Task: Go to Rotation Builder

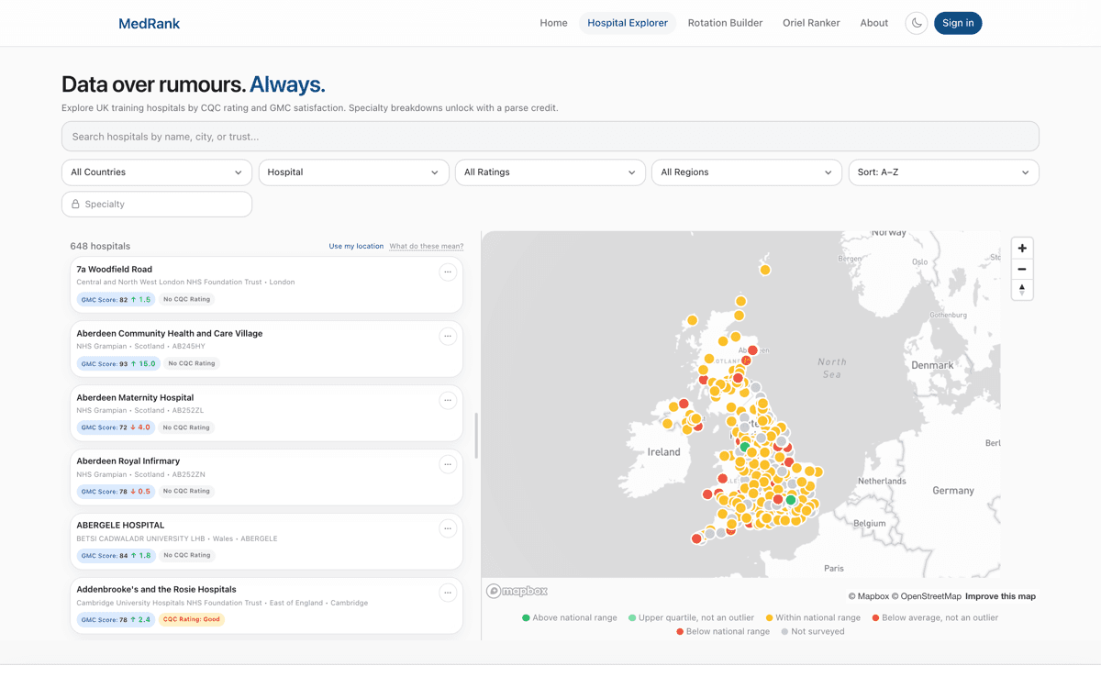Action: click(x=725, y=23)
